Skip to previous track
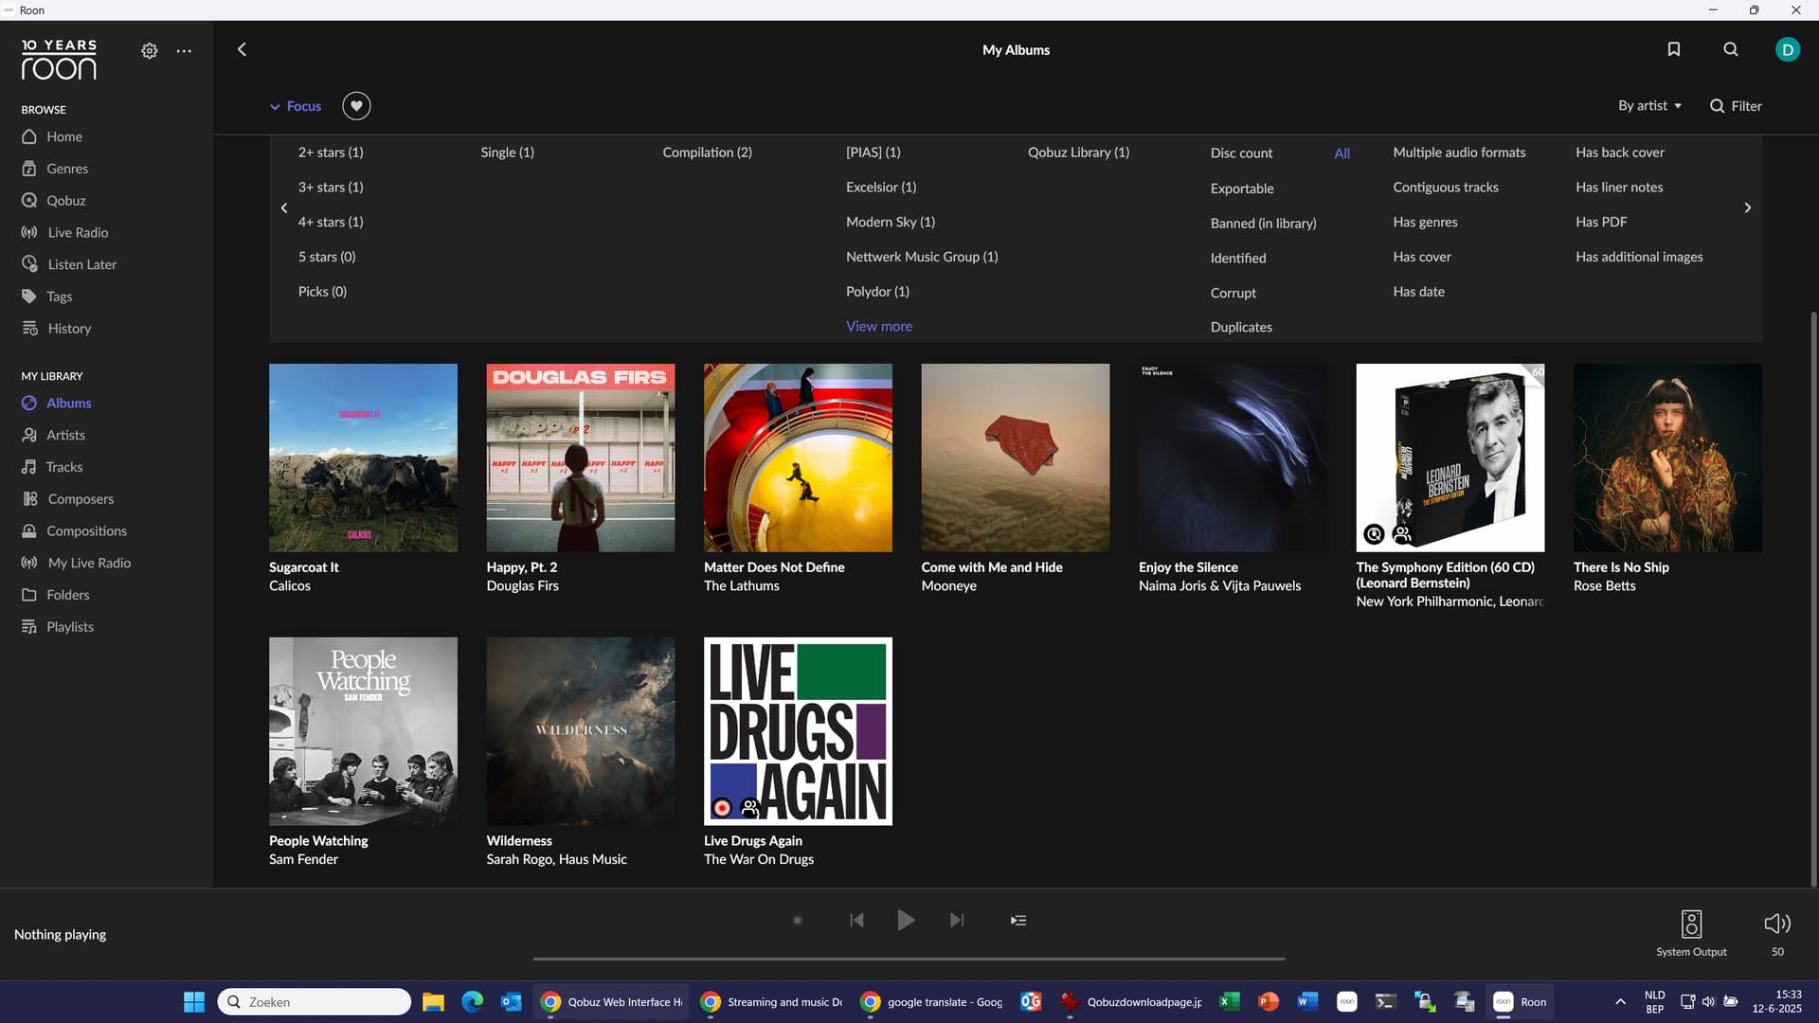The image size is (1819, 1023). pyautogui.click(x=856, y=921)
